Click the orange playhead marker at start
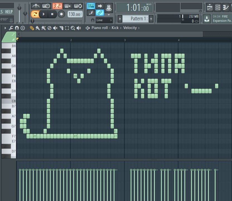 18,39
